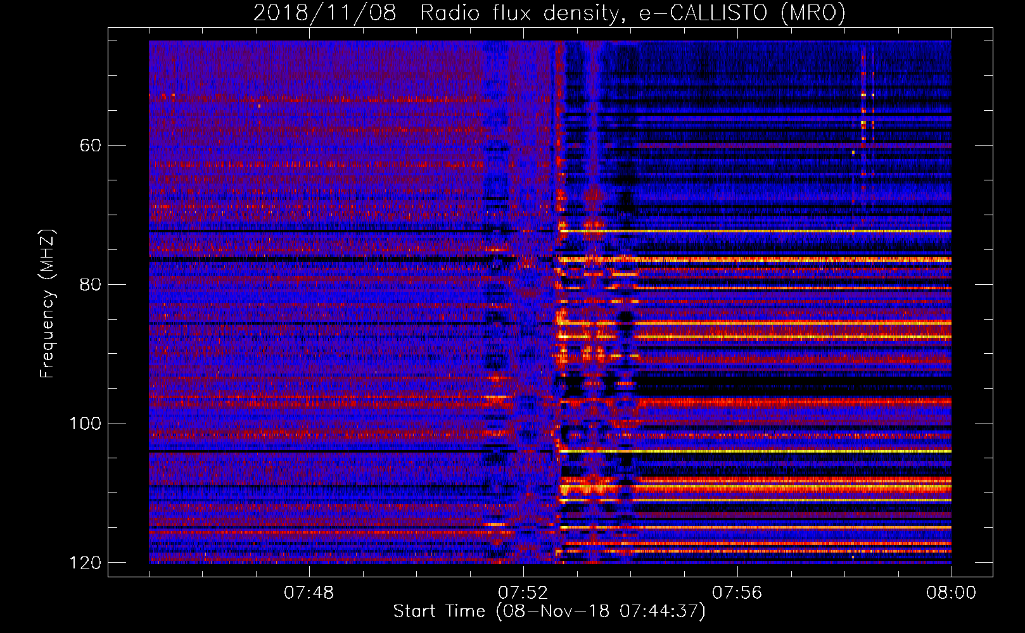Select the 60 frequency tick label
Viewport: 1025px width, 633px height.
point(91,146)
